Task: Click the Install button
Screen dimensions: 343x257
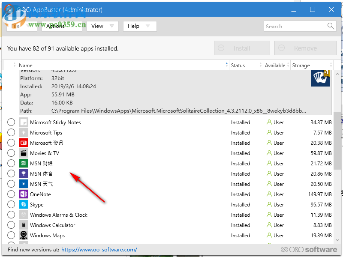Action: click(x=242, y=48)
